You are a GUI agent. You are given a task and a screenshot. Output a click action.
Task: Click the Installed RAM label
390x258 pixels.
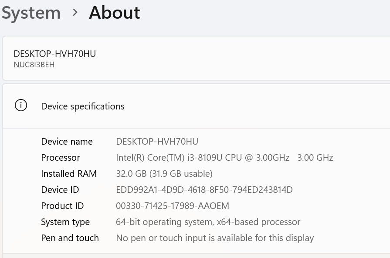pyautogui.click(x=69, y=174)
